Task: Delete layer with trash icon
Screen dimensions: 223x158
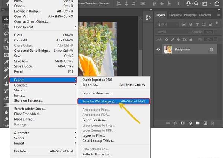Action: (x=212, y=123)
